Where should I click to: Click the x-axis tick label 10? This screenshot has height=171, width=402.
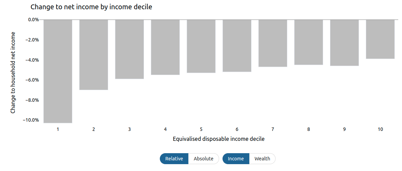(x=380, y=130)
